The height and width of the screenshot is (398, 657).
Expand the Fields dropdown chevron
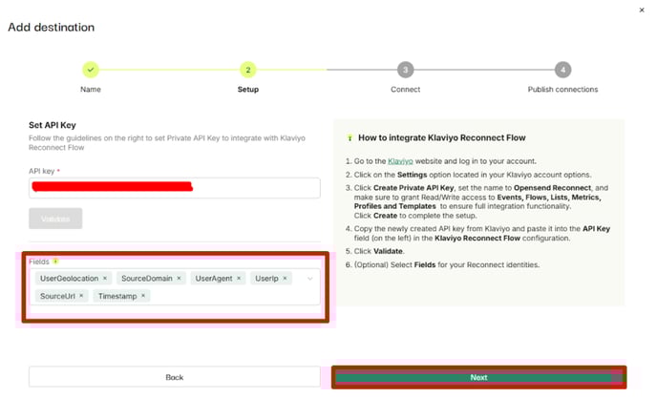309,279
